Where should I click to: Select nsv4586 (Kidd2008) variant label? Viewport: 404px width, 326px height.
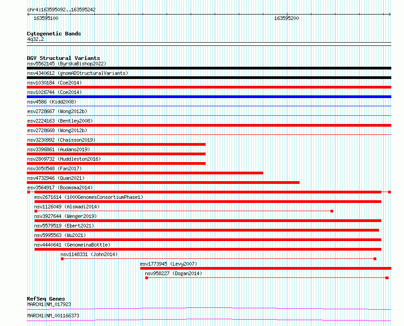tap(52, 102)
